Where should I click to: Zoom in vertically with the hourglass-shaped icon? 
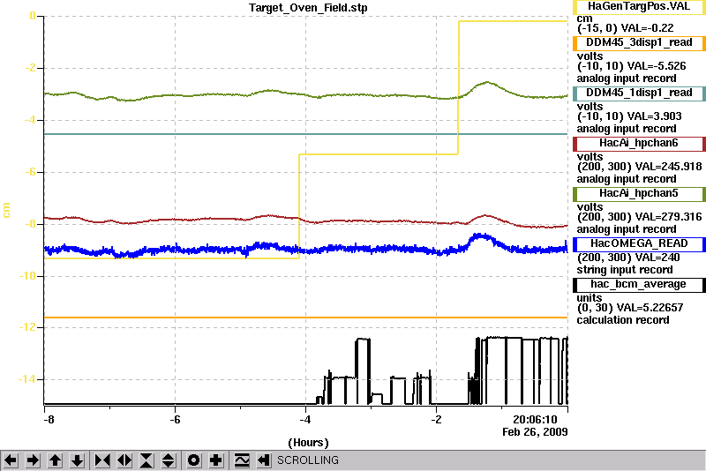pos(146,460)
